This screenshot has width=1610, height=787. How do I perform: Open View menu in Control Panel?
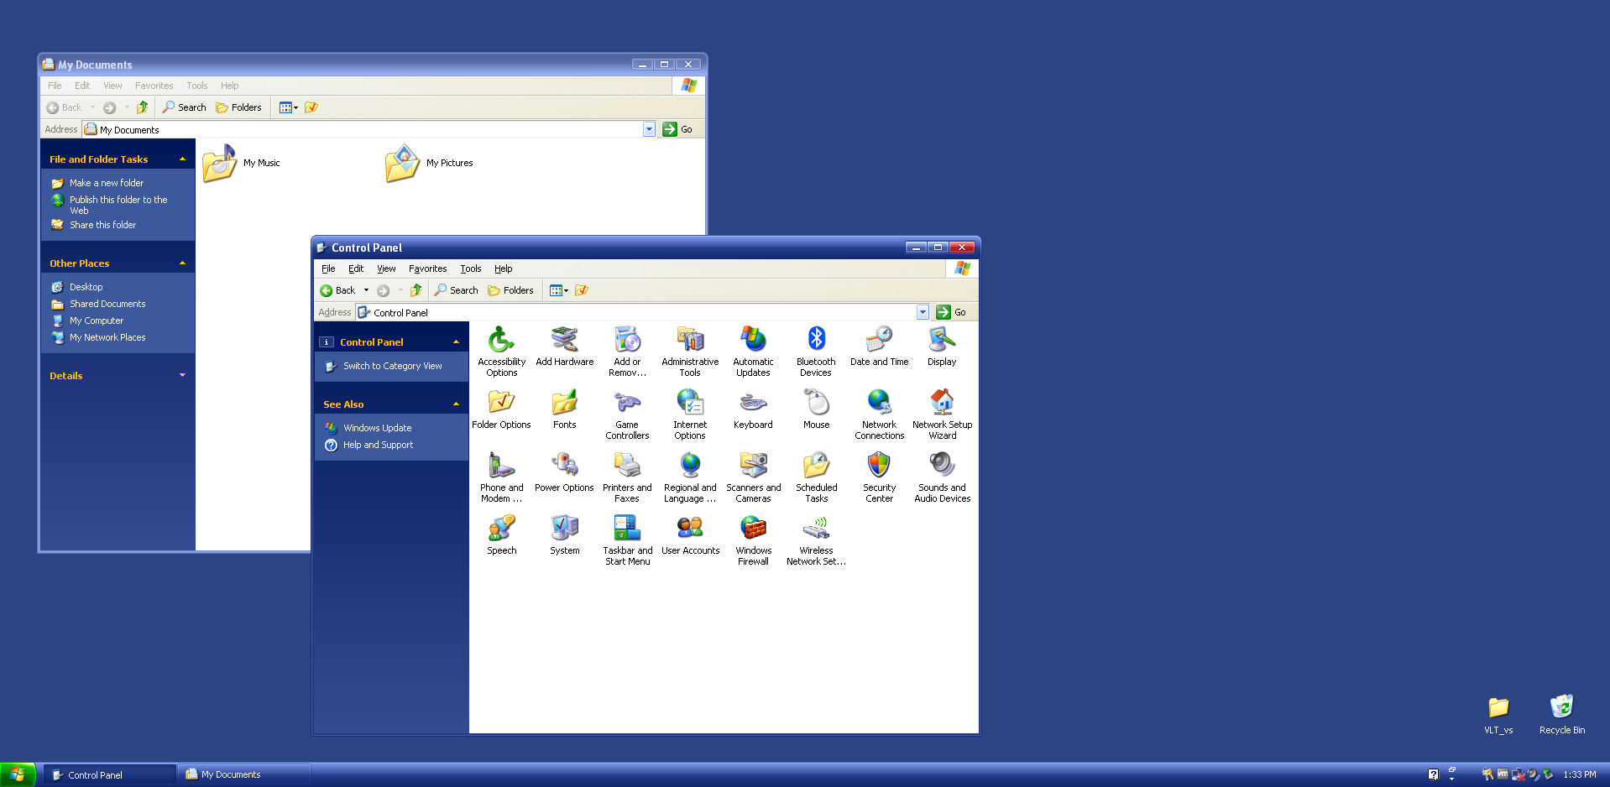[x=386, y=268]
